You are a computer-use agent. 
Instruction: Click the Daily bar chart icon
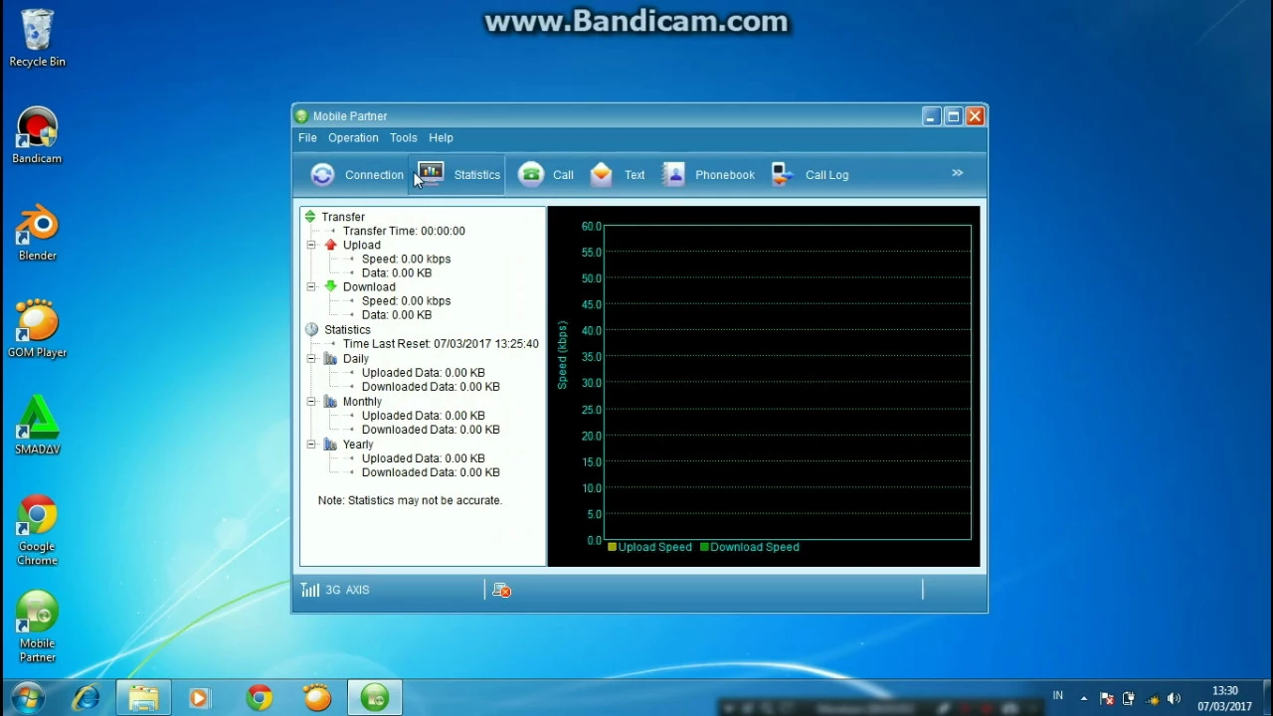click(330, 358)
